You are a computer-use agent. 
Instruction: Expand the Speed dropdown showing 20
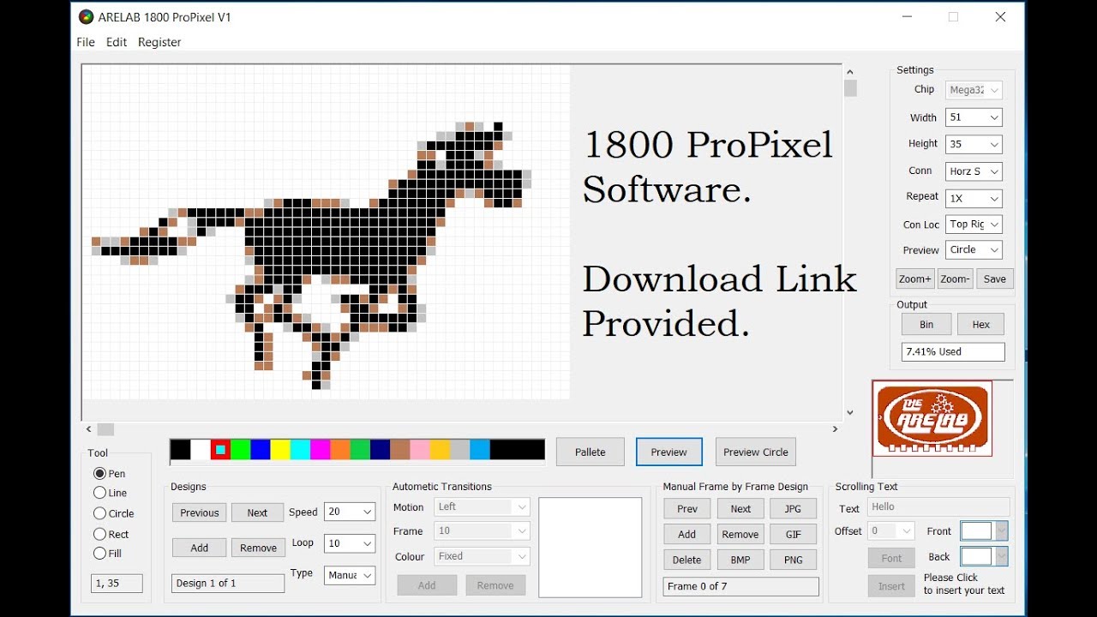[350, 512]
